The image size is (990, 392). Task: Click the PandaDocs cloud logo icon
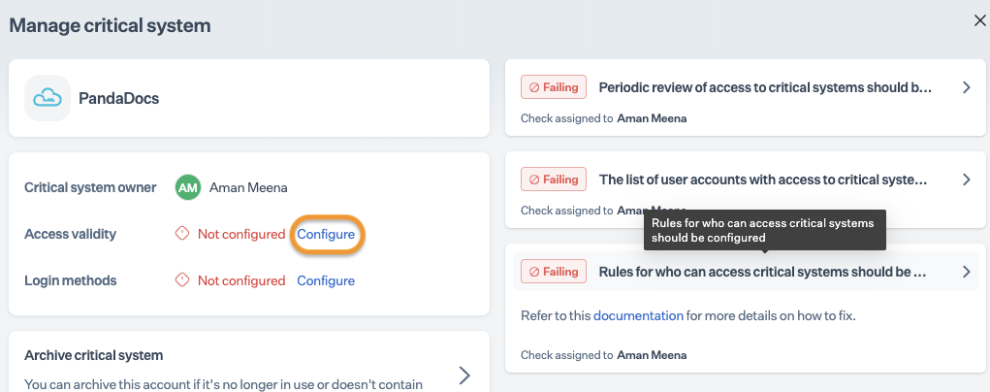(x=48, y=98)
